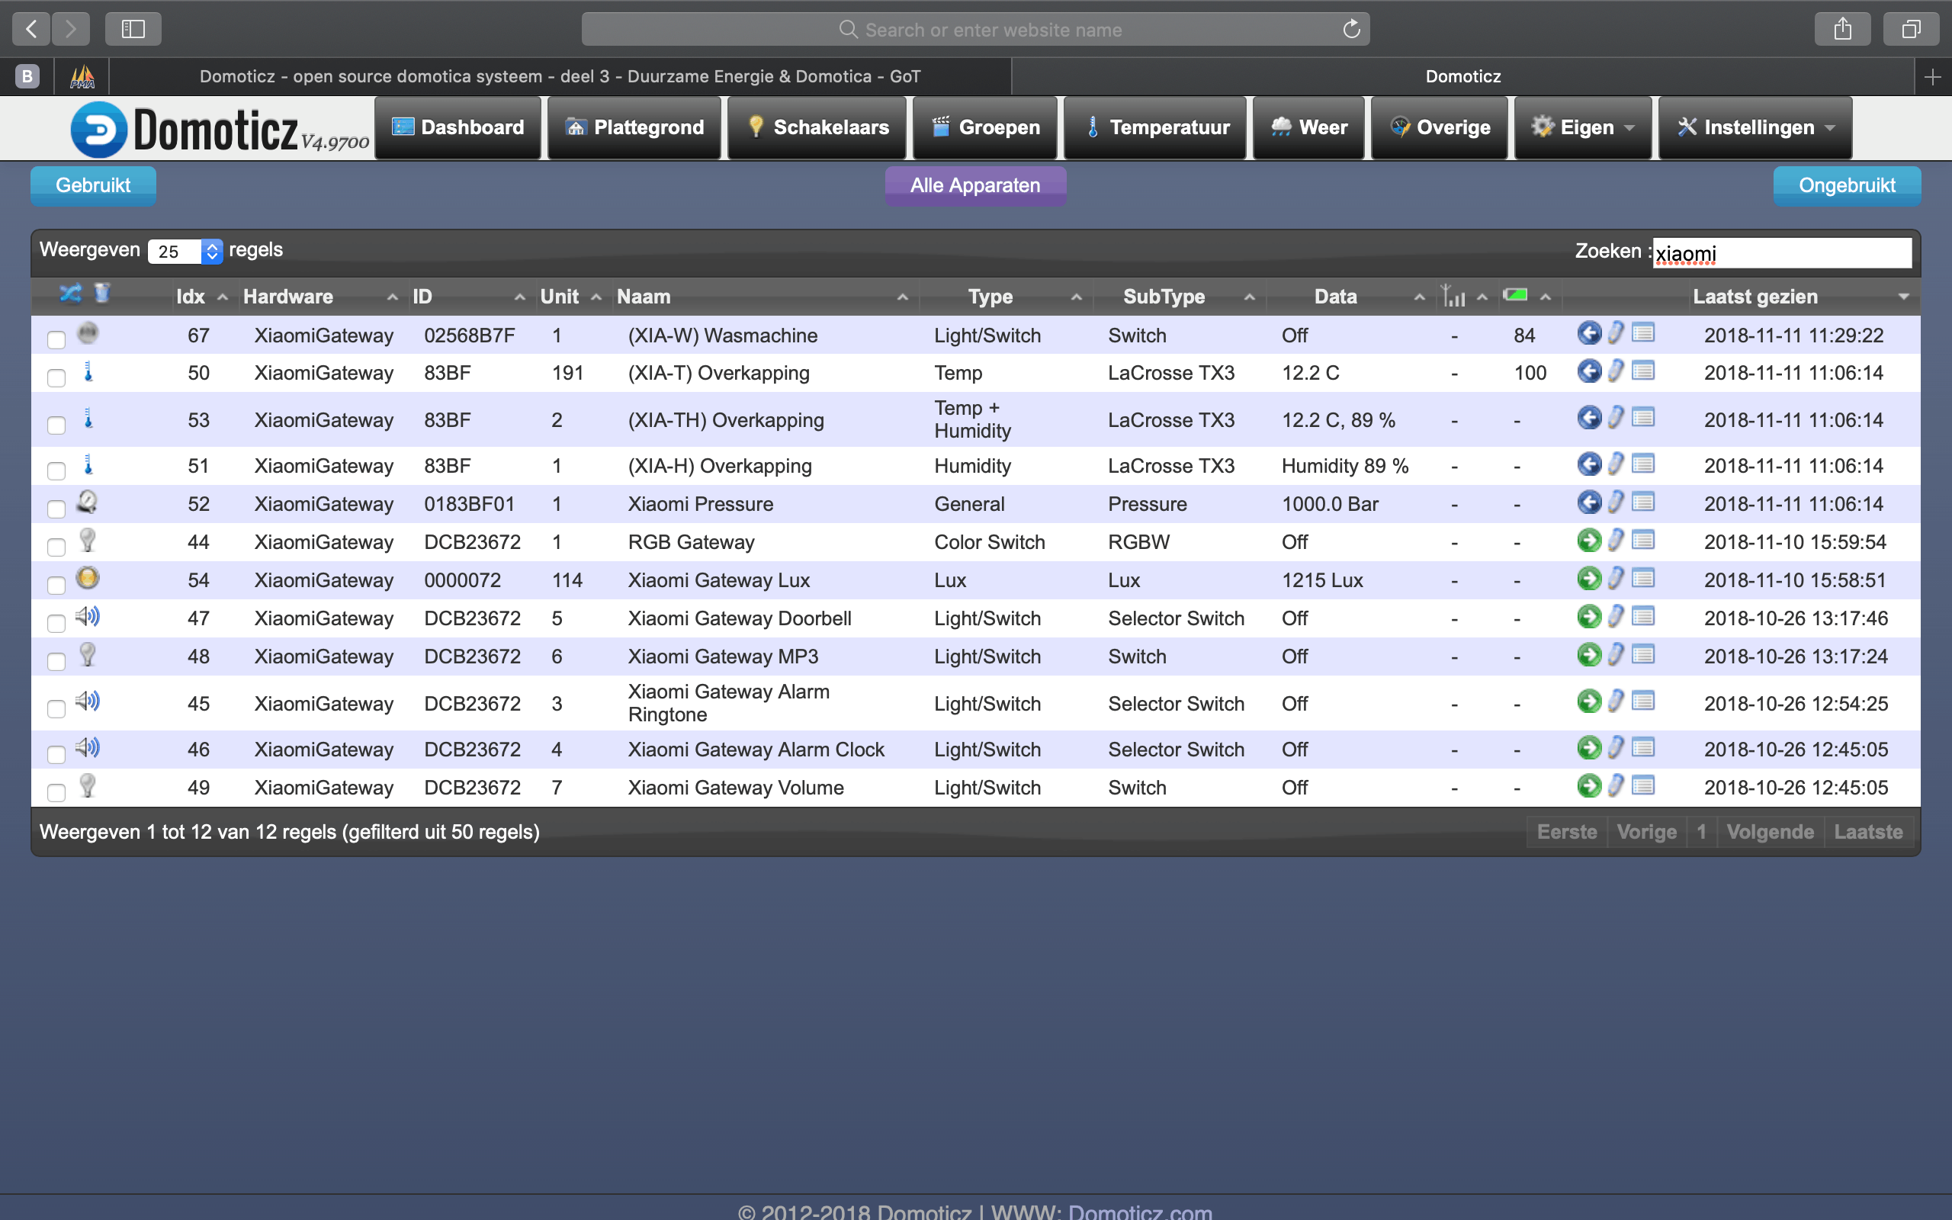
Task: Open Weer tab
Action: click(x=1308, y=127)
